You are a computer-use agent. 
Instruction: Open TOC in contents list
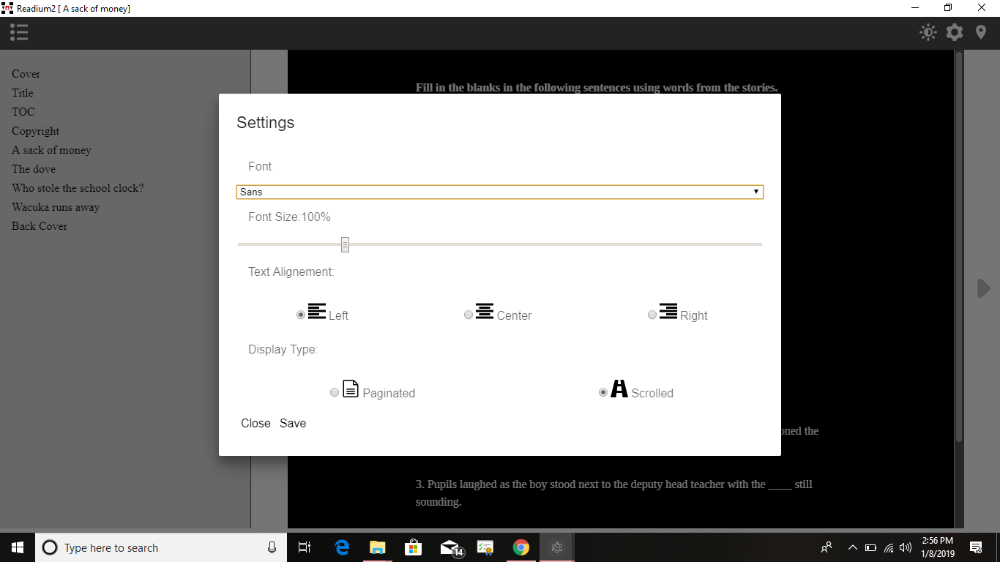pos(23,112)
